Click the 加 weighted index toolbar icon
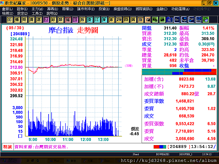Screen dimensions: 219x164 coord(9,20)
